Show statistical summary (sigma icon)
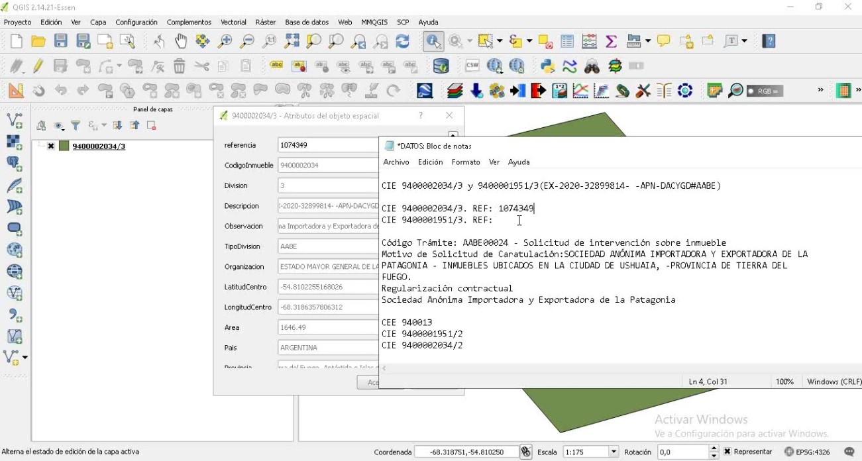Viewport: 862px width, 461px height. coord(612,42)
